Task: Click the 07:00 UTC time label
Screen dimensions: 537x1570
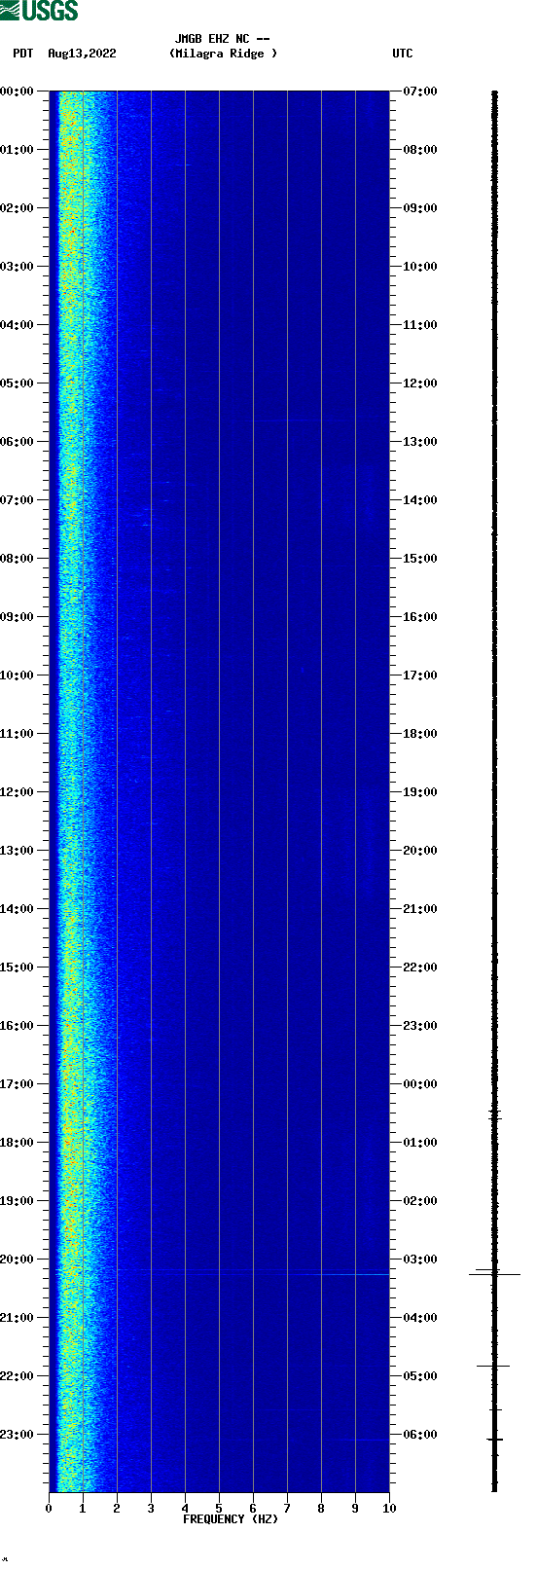Action: click(420, 91)
